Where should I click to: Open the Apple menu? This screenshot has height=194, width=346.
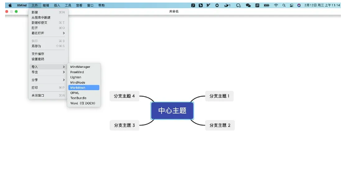coord(10,5)
